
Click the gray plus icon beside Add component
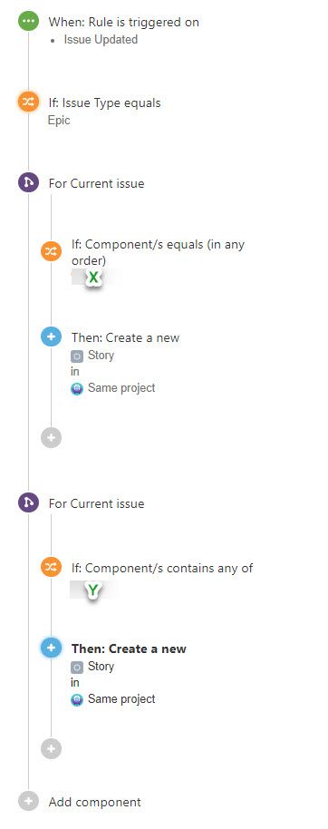pos(28,801)
